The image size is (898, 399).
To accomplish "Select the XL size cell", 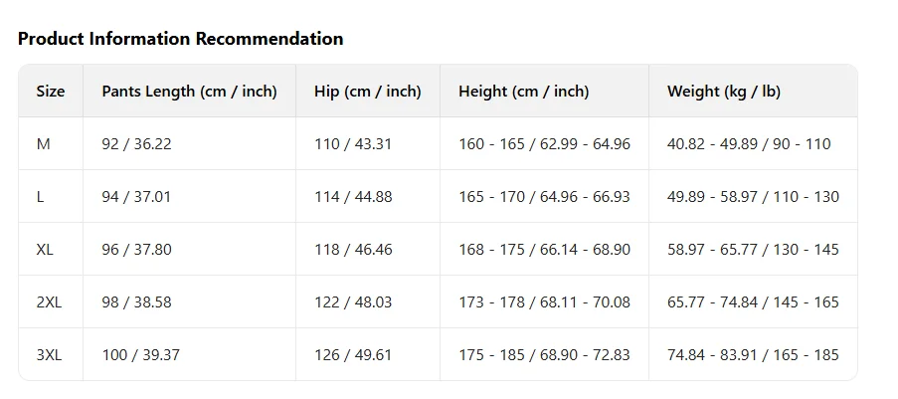I will tap(45, 250).
